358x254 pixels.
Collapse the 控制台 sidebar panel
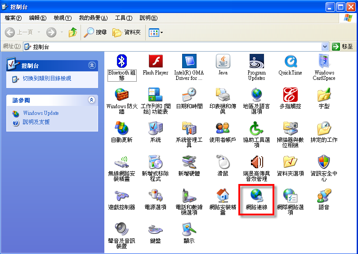(92, 66)
